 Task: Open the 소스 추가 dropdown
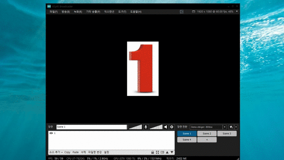pos(56,152)
